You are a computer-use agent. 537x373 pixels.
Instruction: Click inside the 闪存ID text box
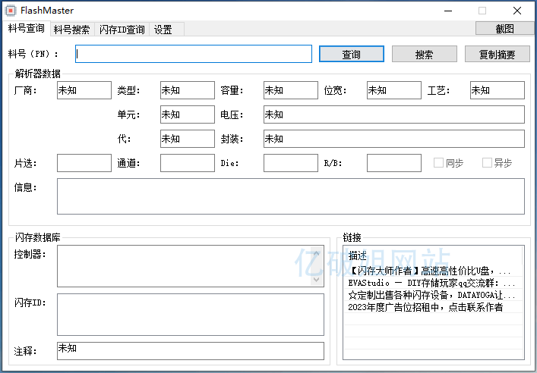[x=190, y=314]
